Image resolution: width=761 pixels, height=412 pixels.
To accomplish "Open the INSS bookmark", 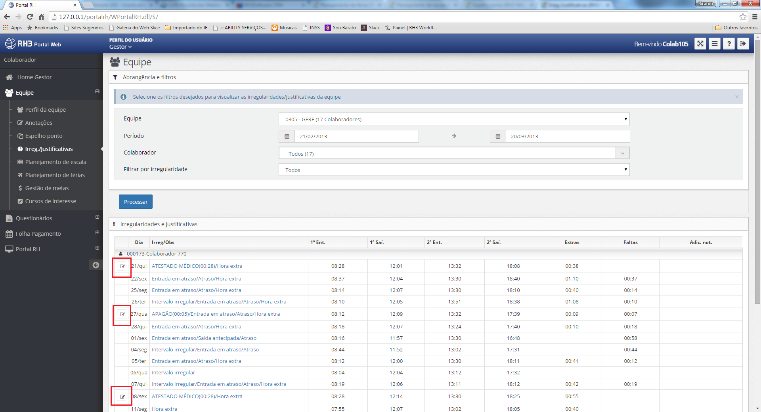I will (311, 28).
